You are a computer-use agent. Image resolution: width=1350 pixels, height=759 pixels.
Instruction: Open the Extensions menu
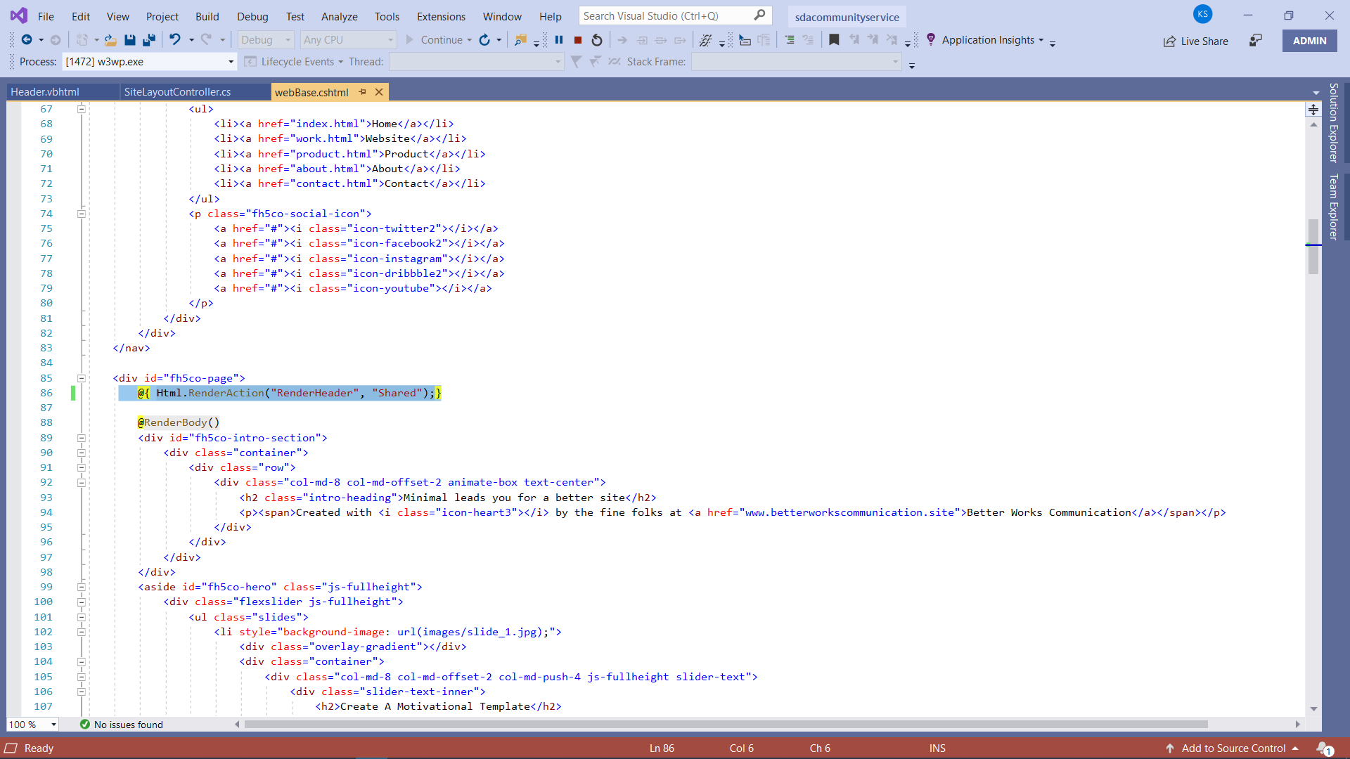pyautogui.click(x=441, y=16)
